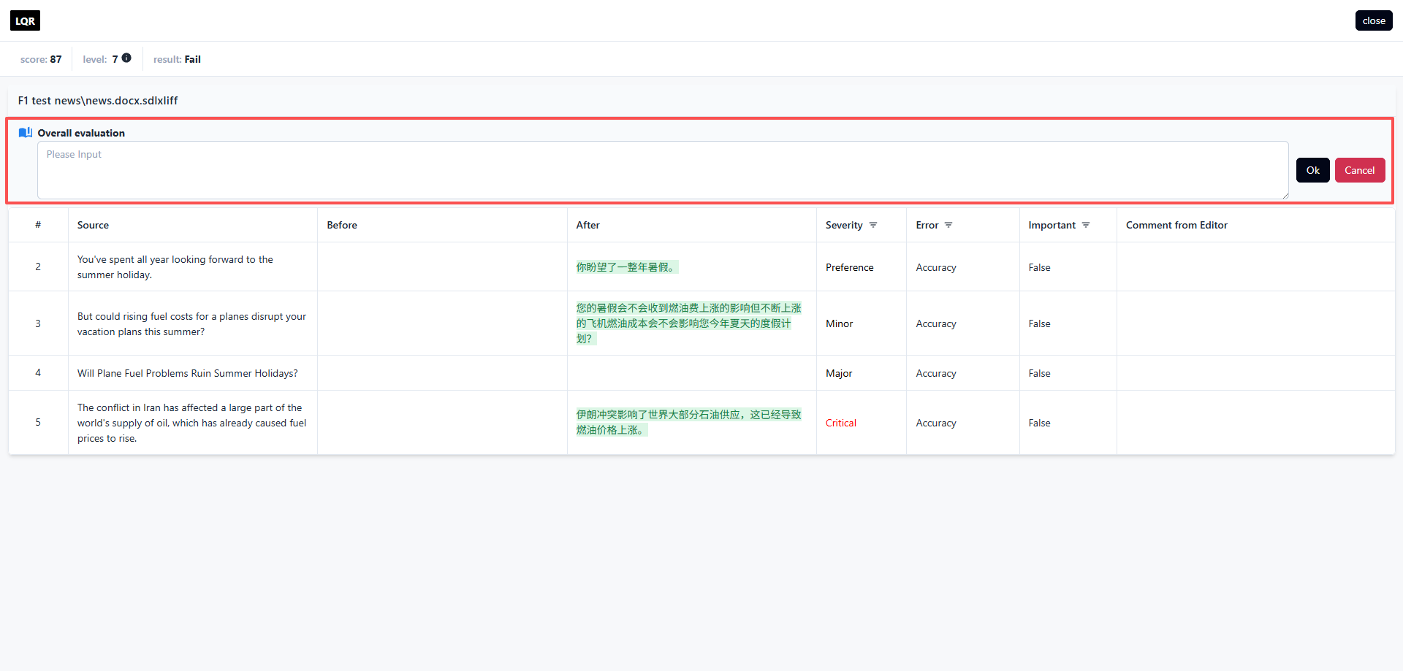Cancel the overall evaluation input
The width and height of the screenshot is (1403, 671).
tap(1360, 170)
